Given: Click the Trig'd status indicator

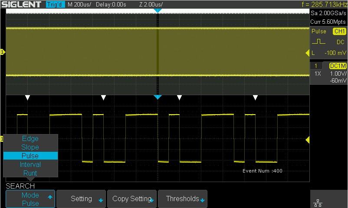Looking at the screenshot, I should point(55,4).
